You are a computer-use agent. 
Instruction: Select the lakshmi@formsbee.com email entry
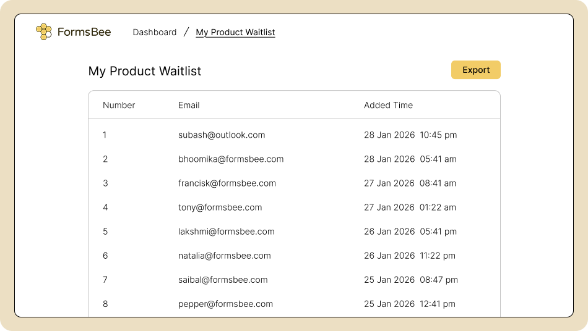(x=226, y=232)
